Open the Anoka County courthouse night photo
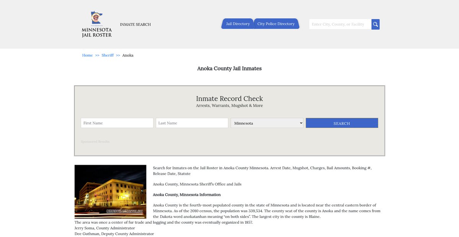Image resolution: width=459 pixels, height=237 pixels. click(x=111, y=192)
